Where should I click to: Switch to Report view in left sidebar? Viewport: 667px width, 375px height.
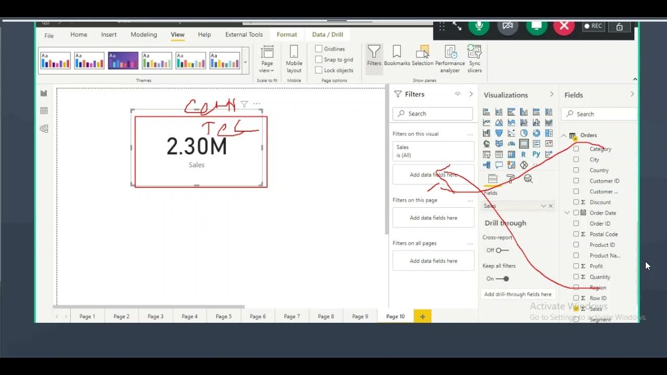[x=44, y=93]
